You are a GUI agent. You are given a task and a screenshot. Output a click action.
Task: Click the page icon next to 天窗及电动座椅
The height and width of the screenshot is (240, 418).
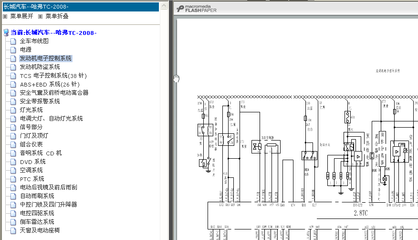pos(13,230)
